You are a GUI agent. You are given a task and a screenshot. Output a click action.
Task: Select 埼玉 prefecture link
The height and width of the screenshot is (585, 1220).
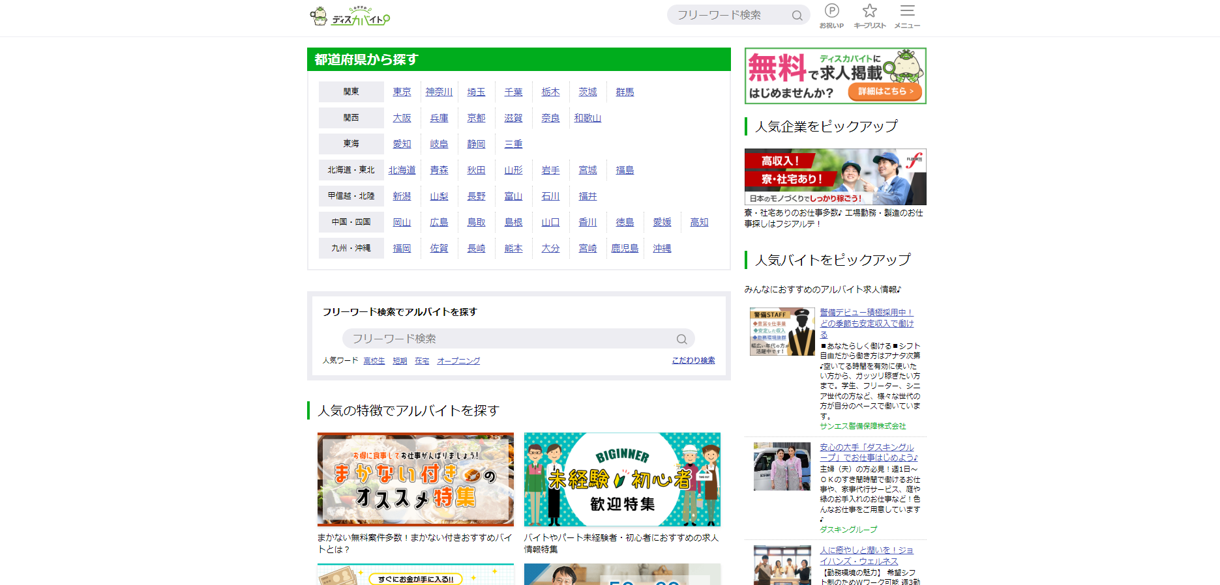(476, 92)
